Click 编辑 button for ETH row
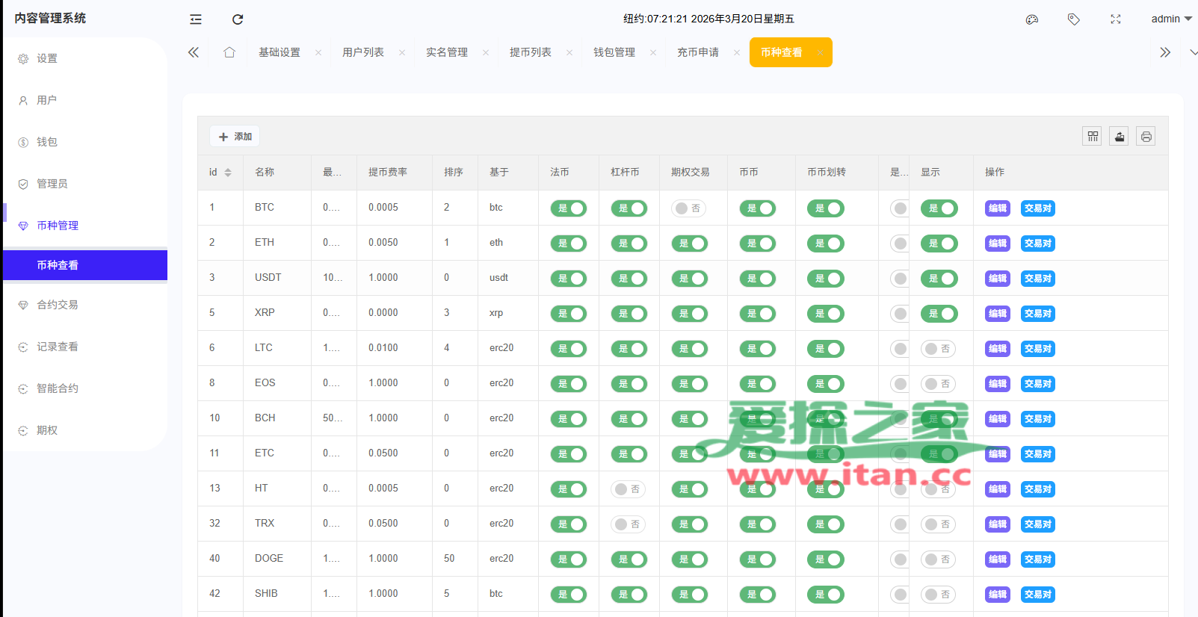This screenshot has width=1198, height=617. pos(997,244)
